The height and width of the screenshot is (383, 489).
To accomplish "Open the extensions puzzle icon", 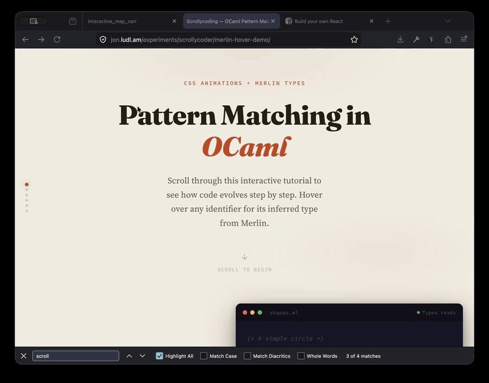I will click(448, 40).
